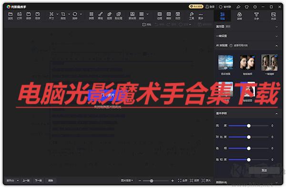Click the gold purchase package button

(x=196, y=7)
